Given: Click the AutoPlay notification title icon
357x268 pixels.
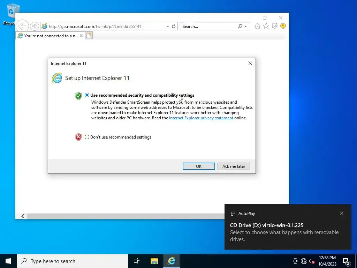Looking at the screenshot, I should 233,214.
